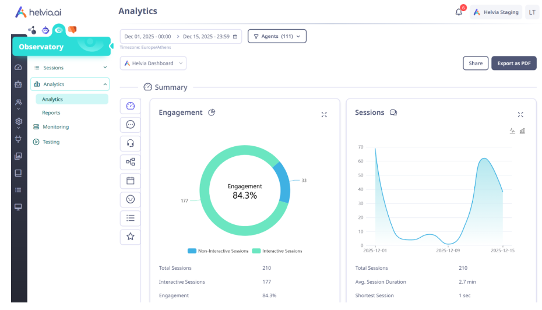Viewport: 542px width, 310px height.
Task: Jump to the star section icon
Action: (130, 237)
